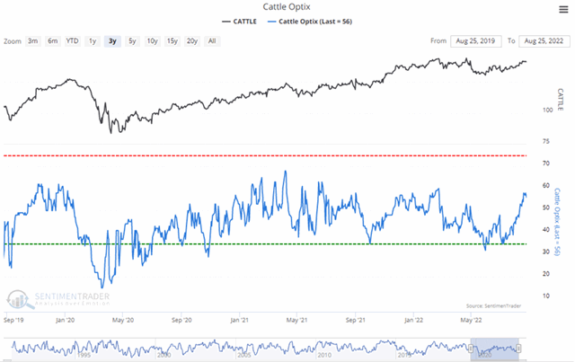This screenshot has width=575, height=362.
Task: Click the navigator right range handle
Action: [519, 347]
